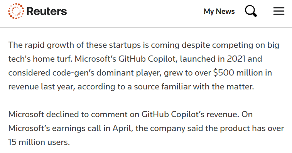Viewport: 292px width, 153px height.
Task: Open the search magnifying glass
Action: (251, 11)
